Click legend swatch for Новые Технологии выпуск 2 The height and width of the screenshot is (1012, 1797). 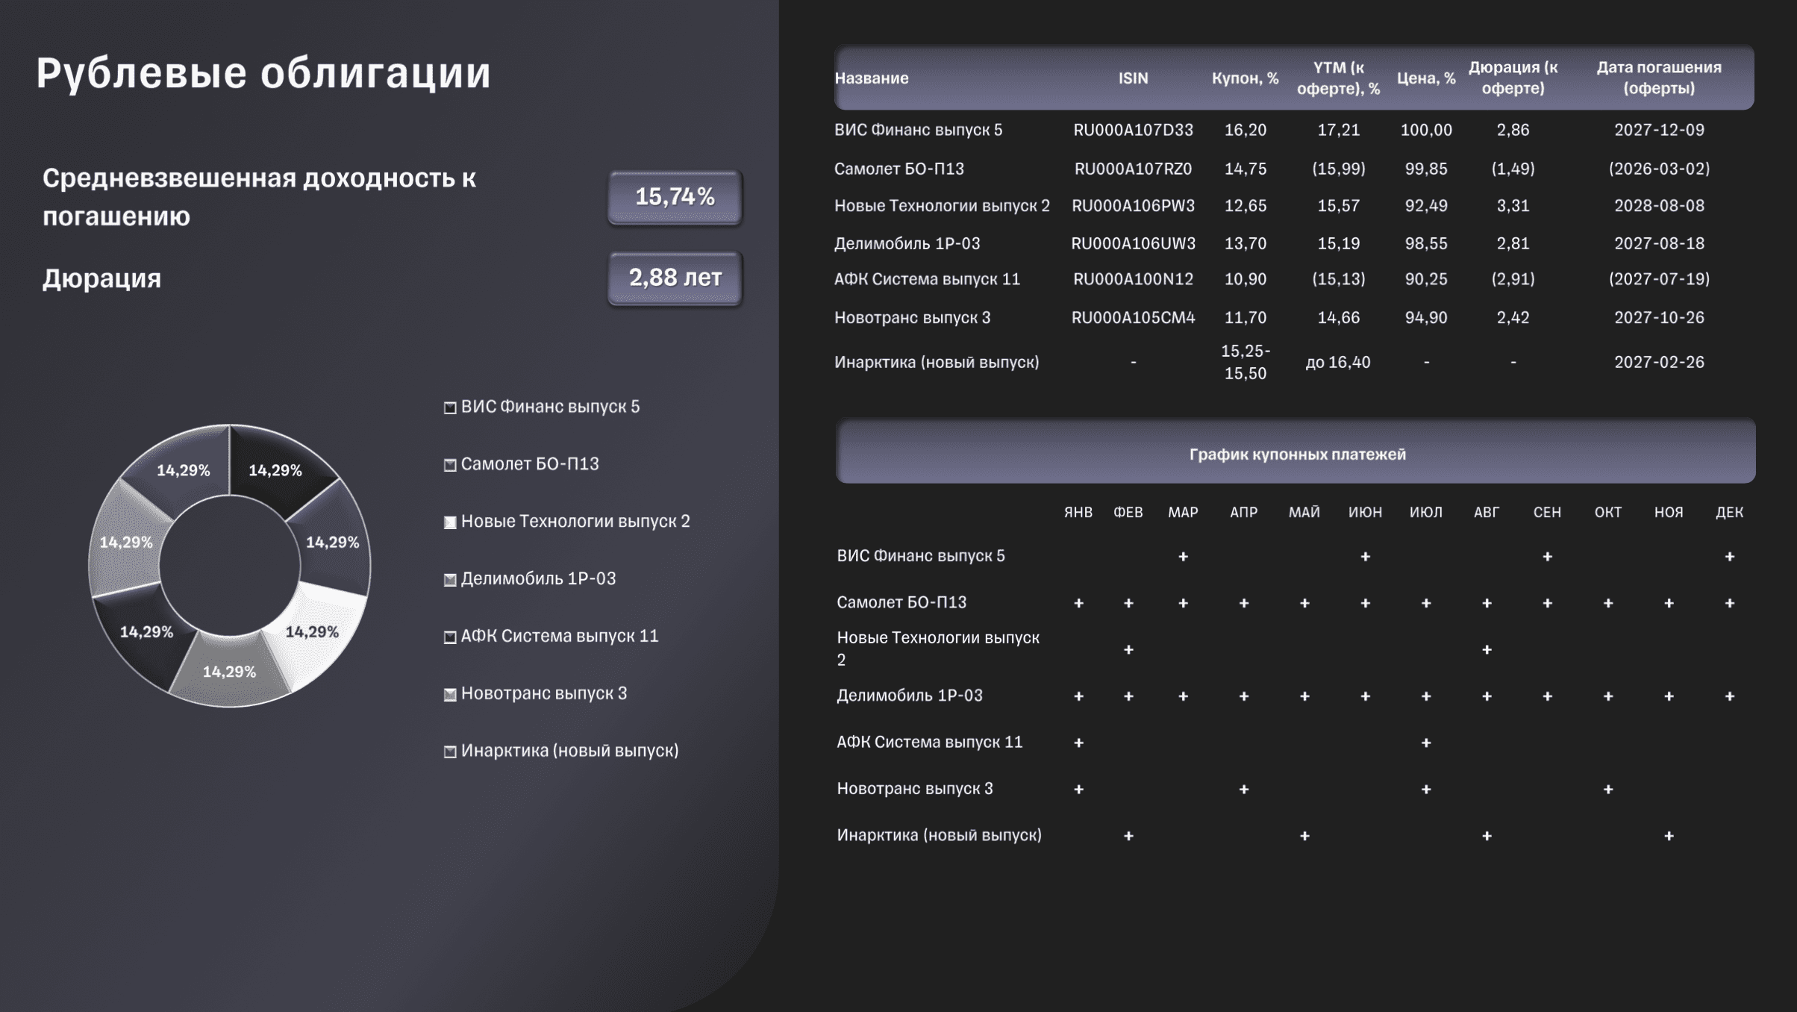pos(450,522)
